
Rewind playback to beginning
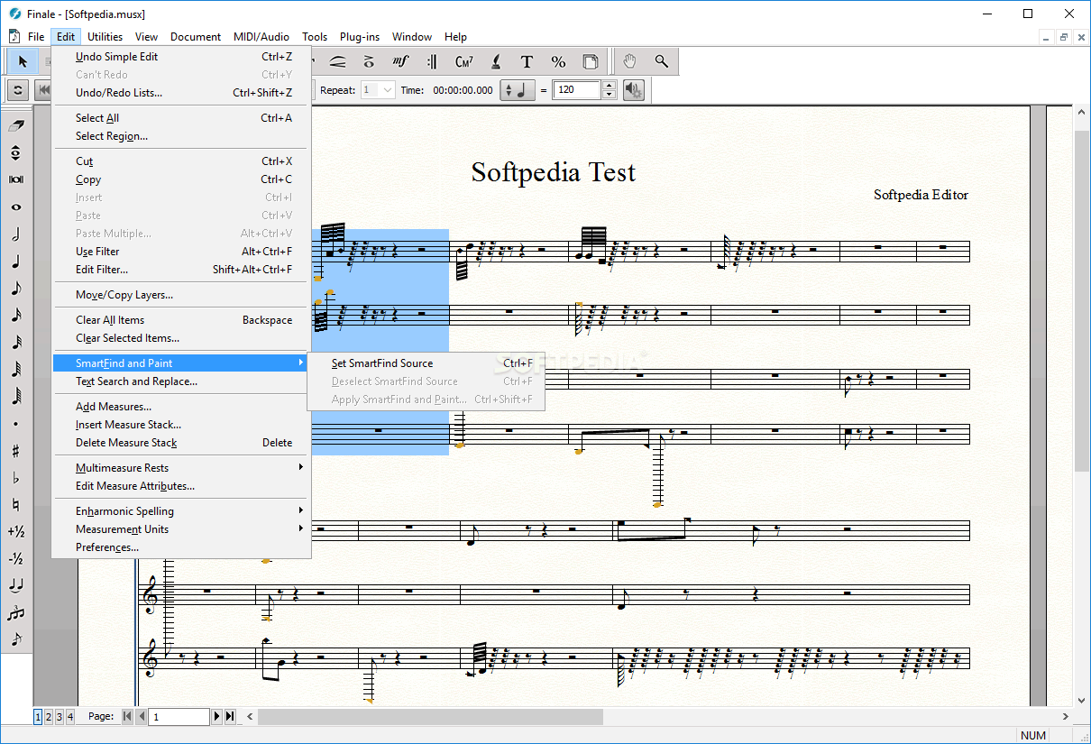(x=42, y=90)
